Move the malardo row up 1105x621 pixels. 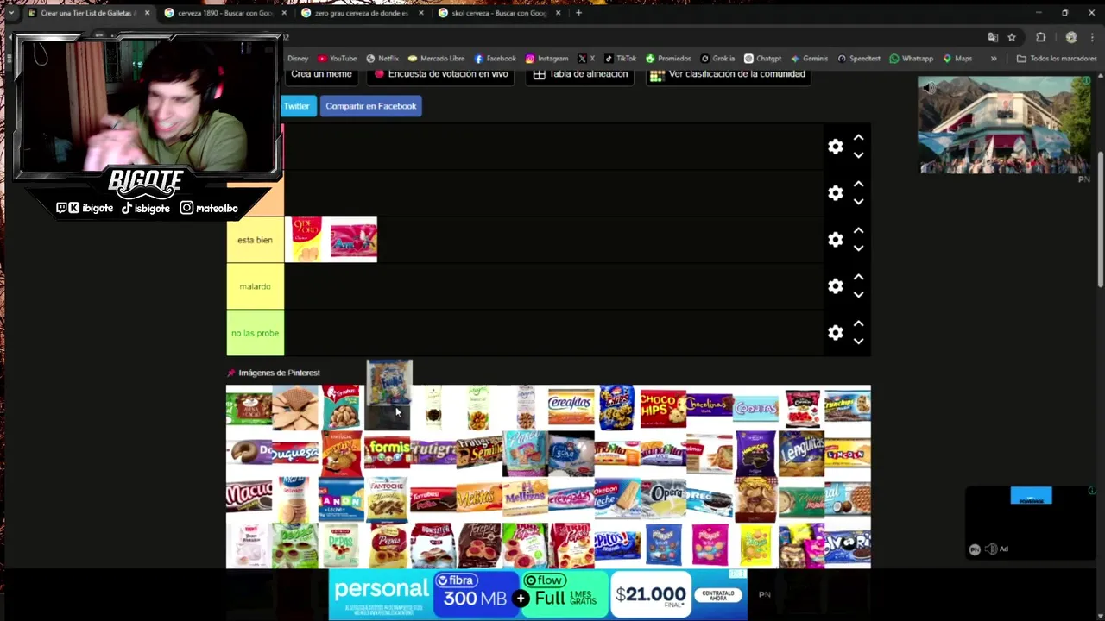point(858,278)
